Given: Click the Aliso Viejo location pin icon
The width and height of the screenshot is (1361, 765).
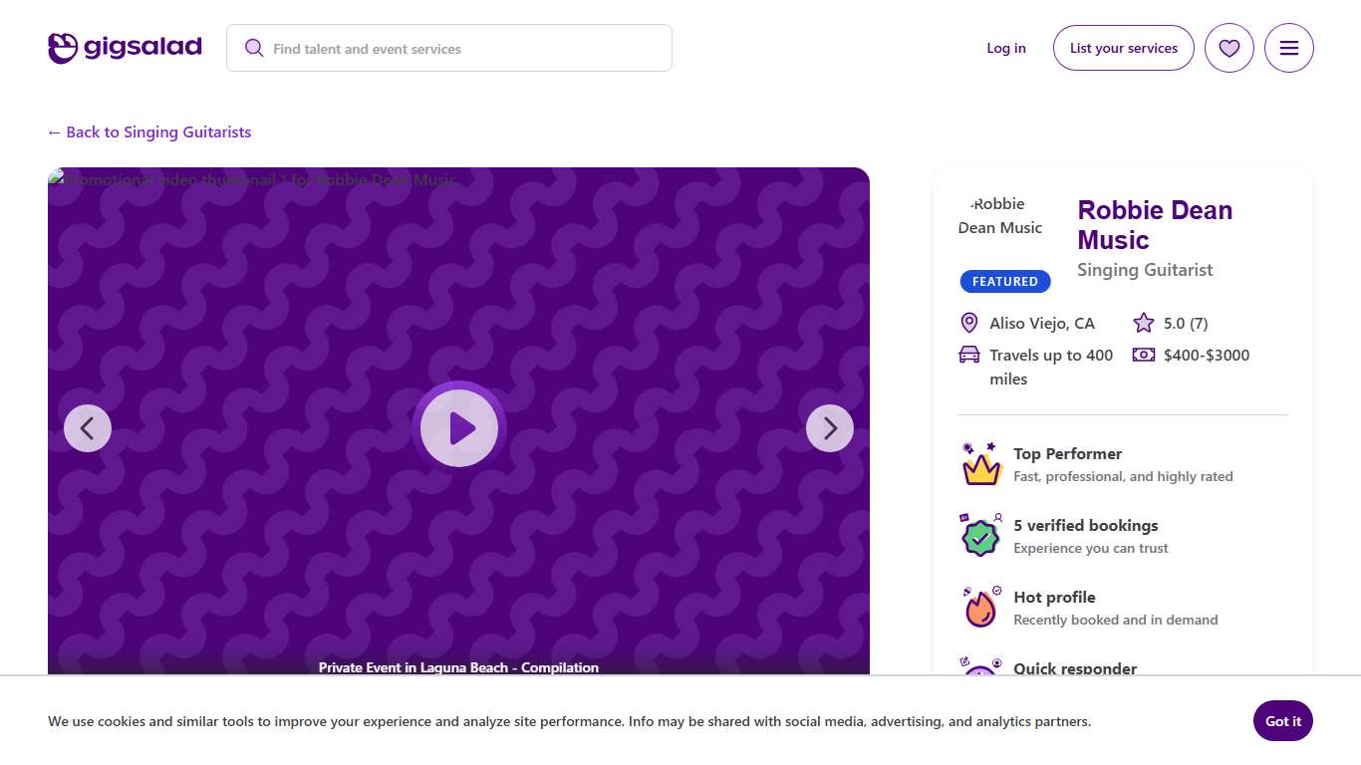Looking at the screenshot, I should [x=968, y=323].
